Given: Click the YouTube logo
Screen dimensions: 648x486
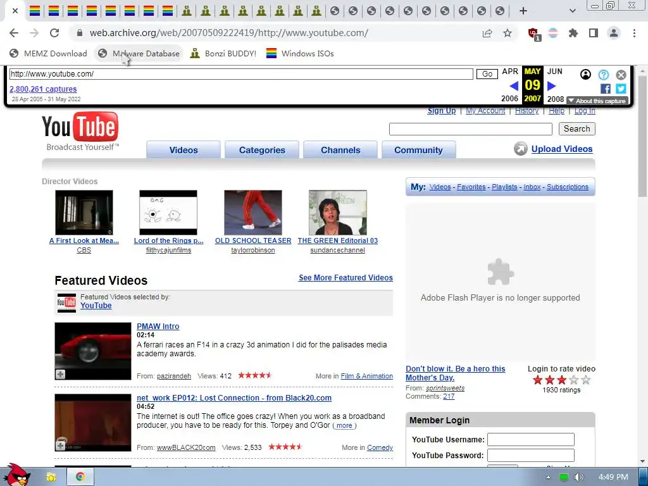Looking at the screenshot, I should tap(80, 131).
